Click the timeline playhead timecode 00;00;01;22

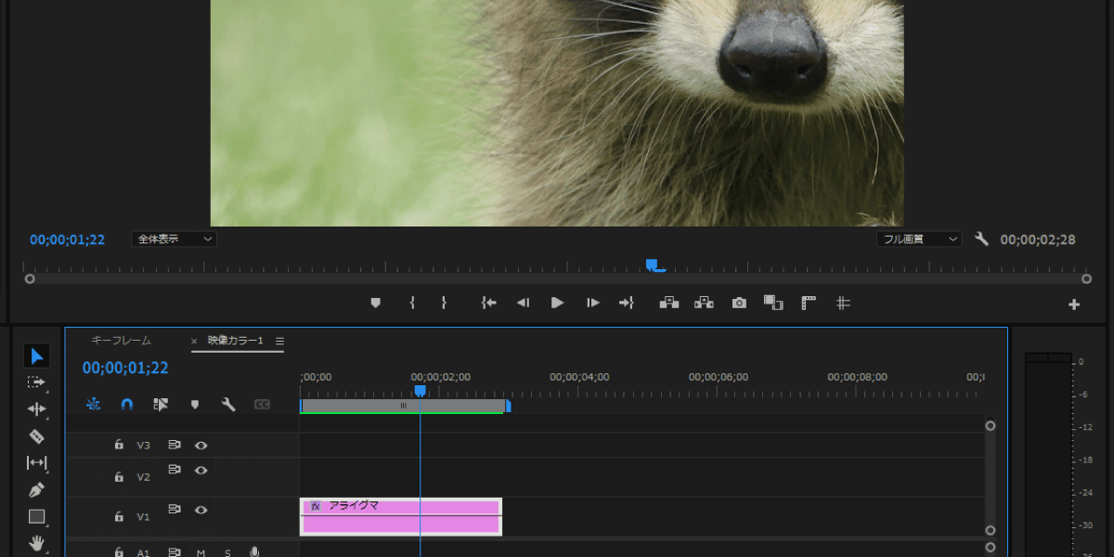125,368
